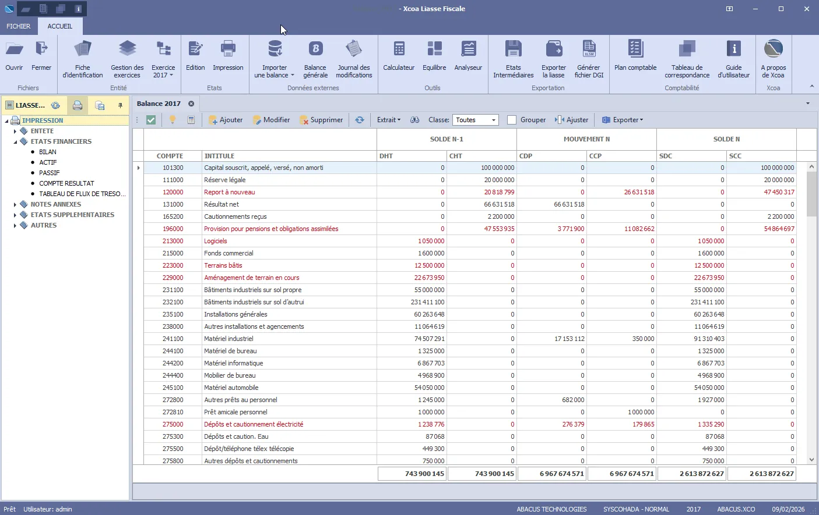Click Exporter la liasse
The width and height of the screenshot is (819, 515).
[x=553, y=58]
